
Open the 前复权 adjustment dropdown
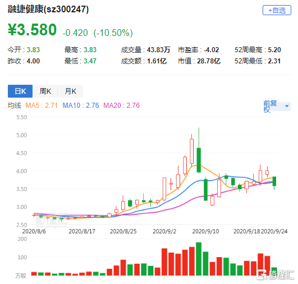tap(277, 106)
